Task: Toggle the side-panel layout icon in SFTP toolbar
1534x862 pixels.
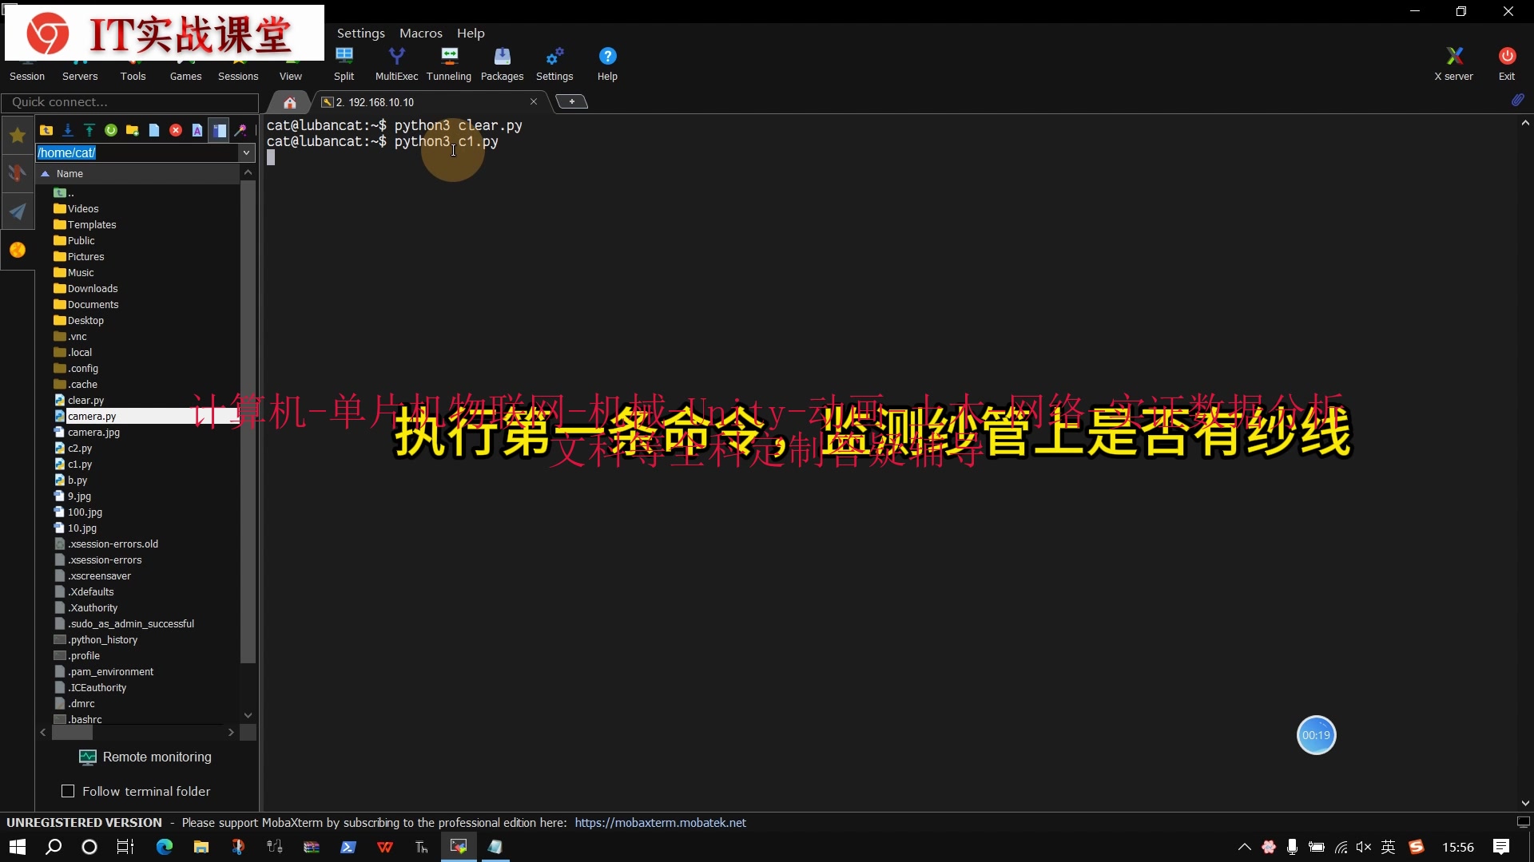Action: coord(219,130)
